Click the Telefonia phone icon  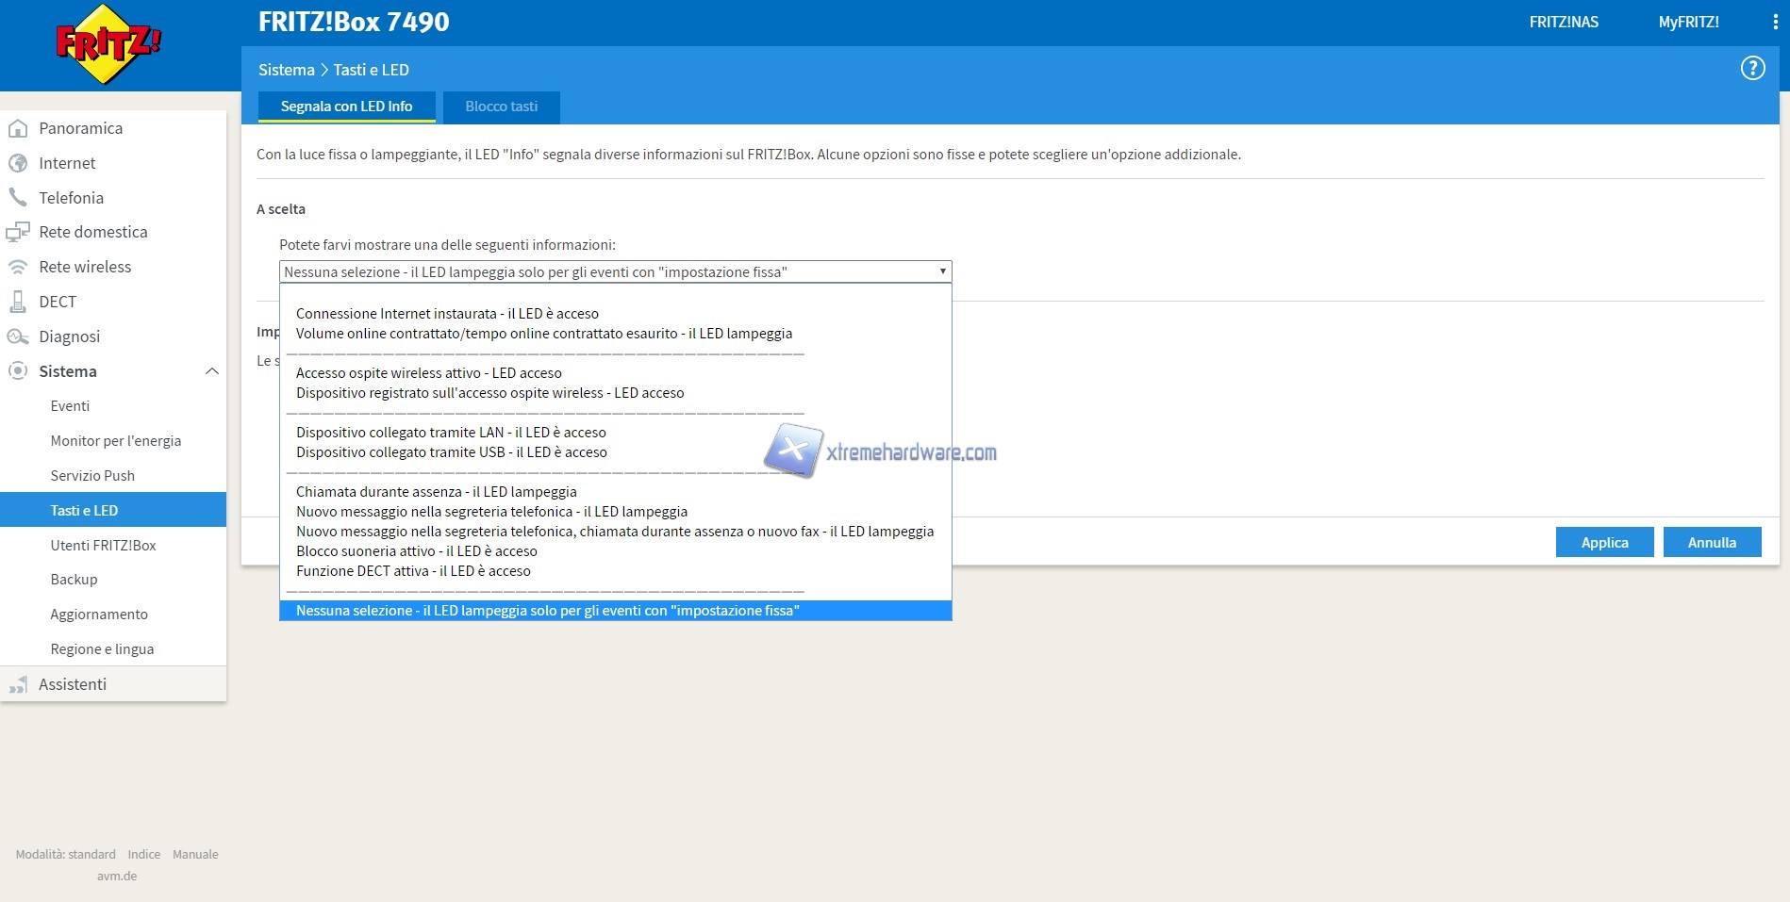(x=18, y=198)
